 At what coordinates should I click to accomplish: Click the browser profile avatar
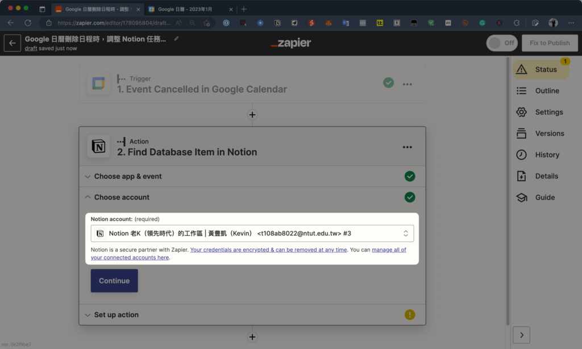click(x=553, y=23)
